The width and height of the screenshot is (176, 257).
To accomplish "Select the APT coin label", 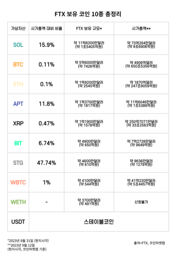I will tap(18, 104).
